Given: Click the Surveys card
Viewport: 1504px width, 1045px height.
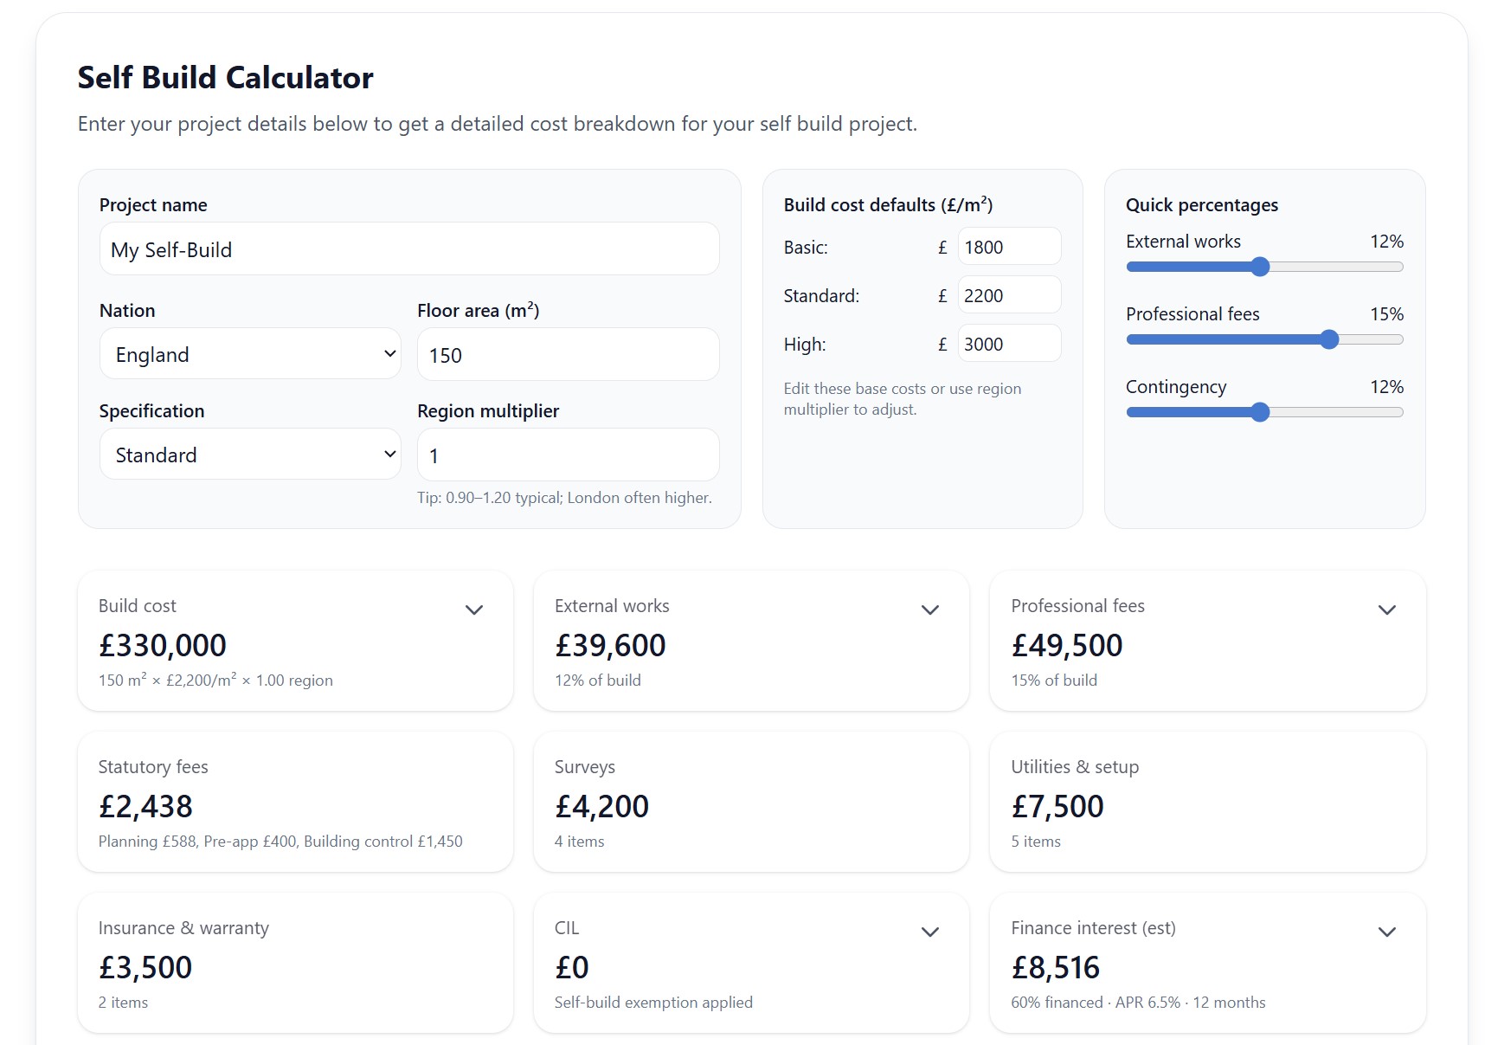Looking at the screenshot, I should [x=751, y=802].
